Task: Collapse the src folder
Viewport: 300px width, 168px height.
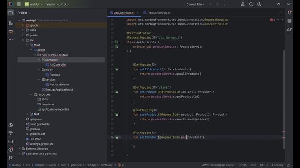Action: point(23,40)
